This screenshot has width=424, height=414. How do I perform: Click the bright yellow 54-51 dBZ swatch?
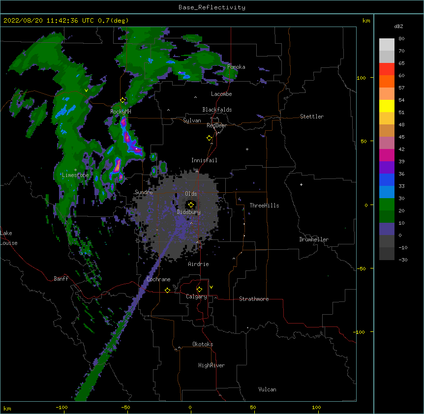(x=387, y=106)
